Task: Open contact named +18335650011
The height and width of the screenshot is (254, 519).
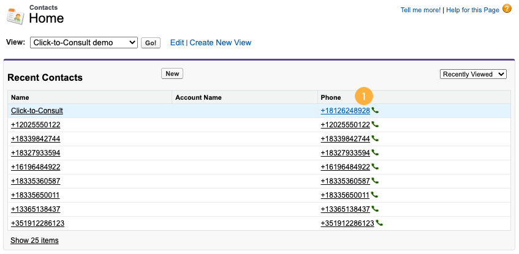Action: [36, 195]
